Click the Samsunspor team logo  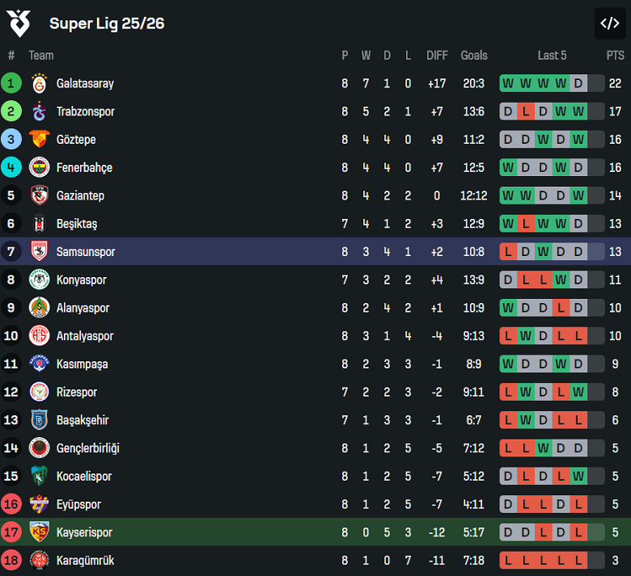click(39, 251)
